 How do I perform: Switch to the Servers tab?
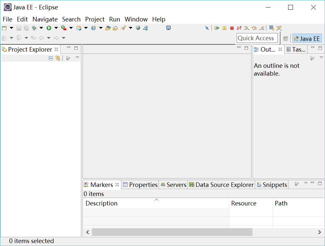tap(174, 184)
